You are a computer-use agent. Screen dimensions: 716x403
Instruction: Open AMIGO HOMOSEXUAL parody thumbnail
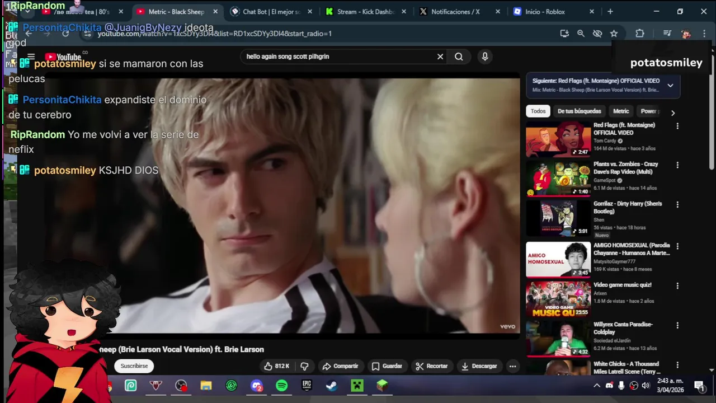pos(558,260)
